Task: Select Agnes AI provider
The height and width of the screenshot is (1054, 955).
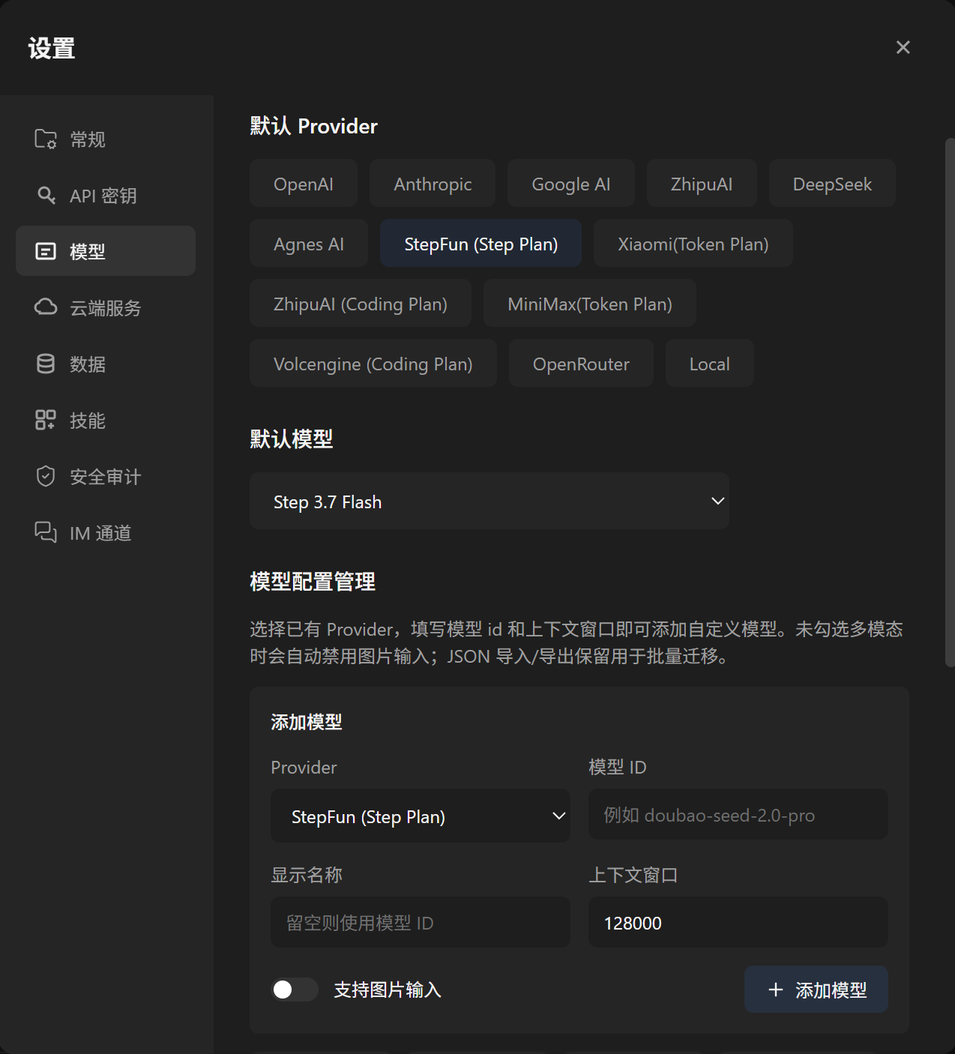Action: (x=309, y=244)
